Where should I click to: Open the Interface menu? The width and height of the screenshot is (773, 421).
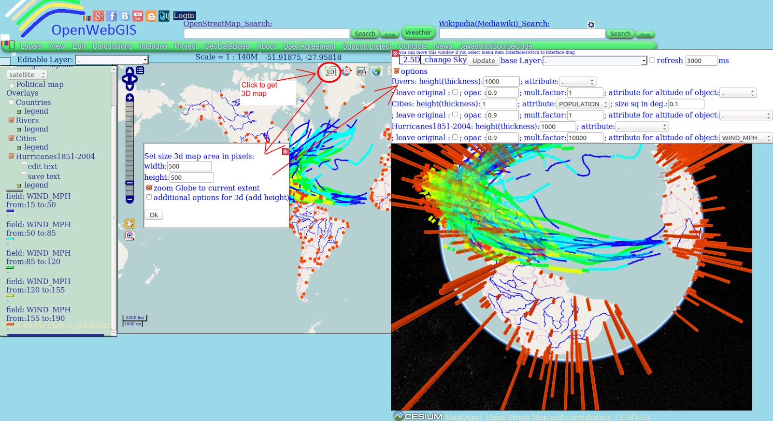153,46
